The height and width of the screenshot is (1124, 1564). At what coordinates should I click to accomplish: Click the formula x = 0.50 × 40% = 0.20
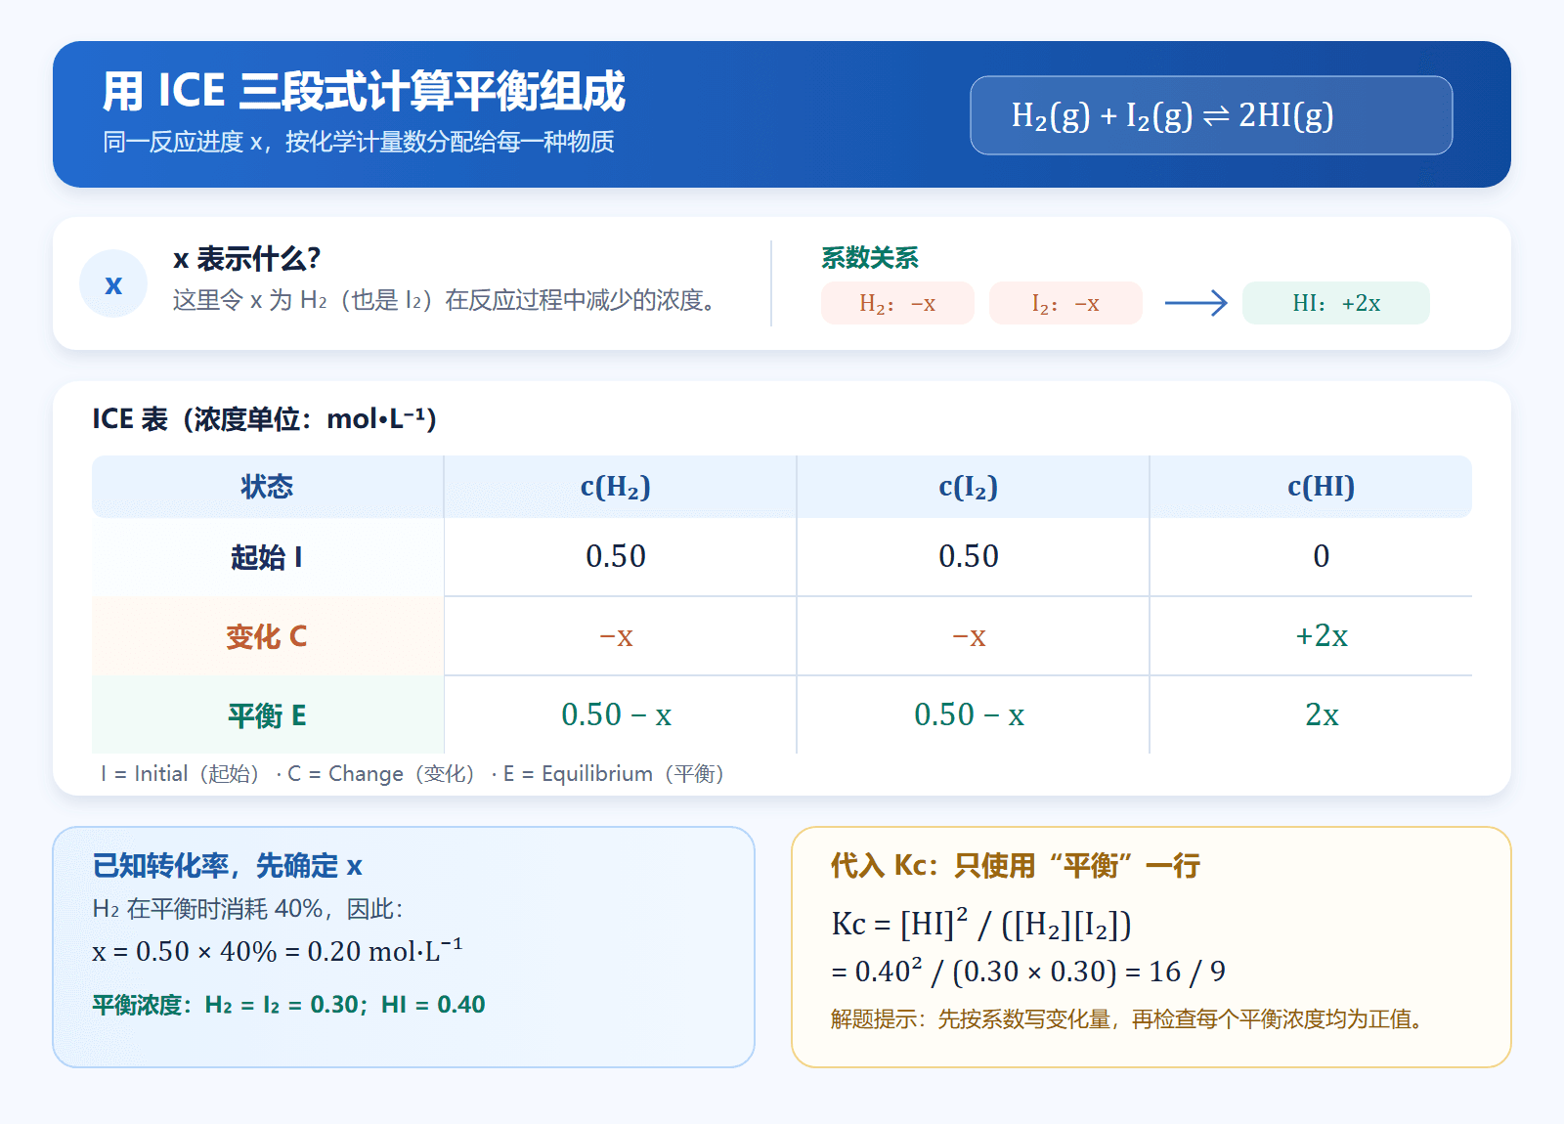point(278,950)
